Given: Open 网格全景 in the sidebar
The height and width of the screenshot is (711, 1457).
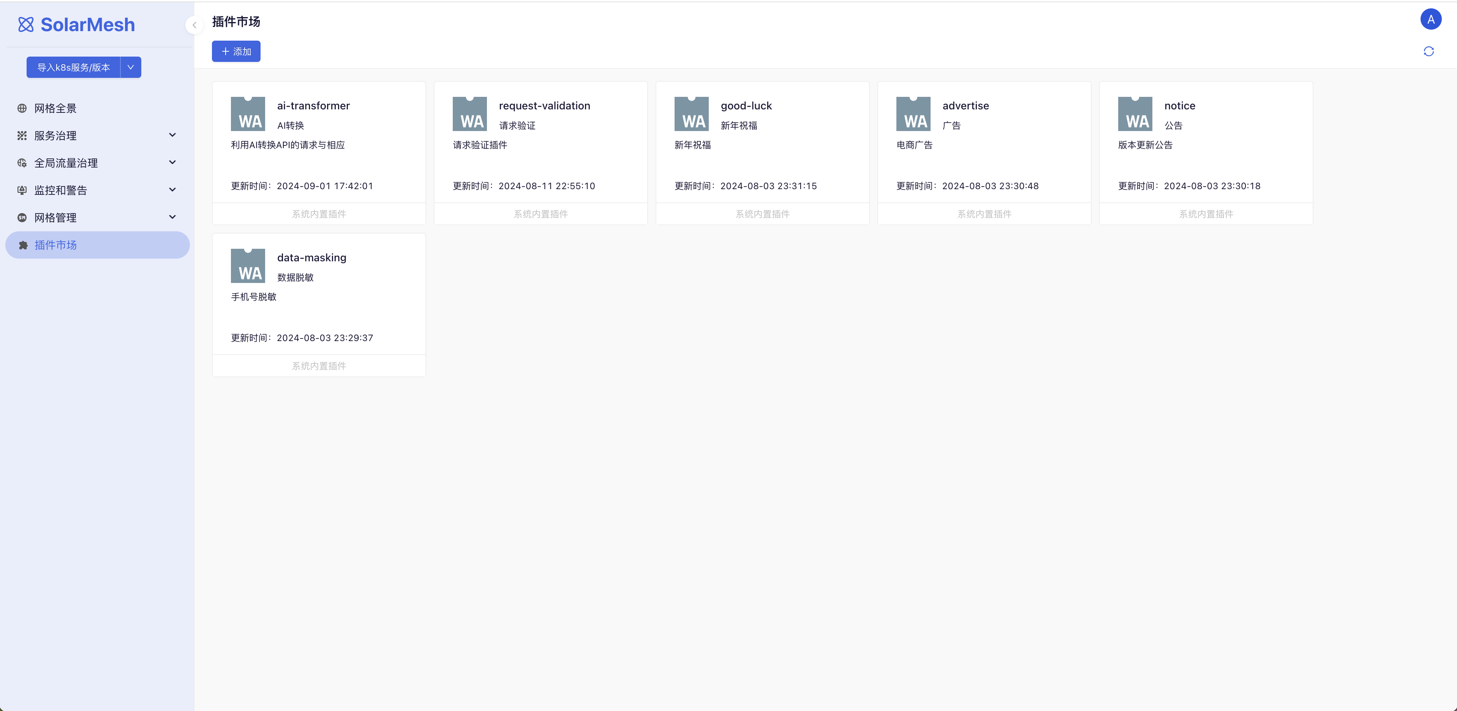Looking at the screenshot, I should 55,108.
